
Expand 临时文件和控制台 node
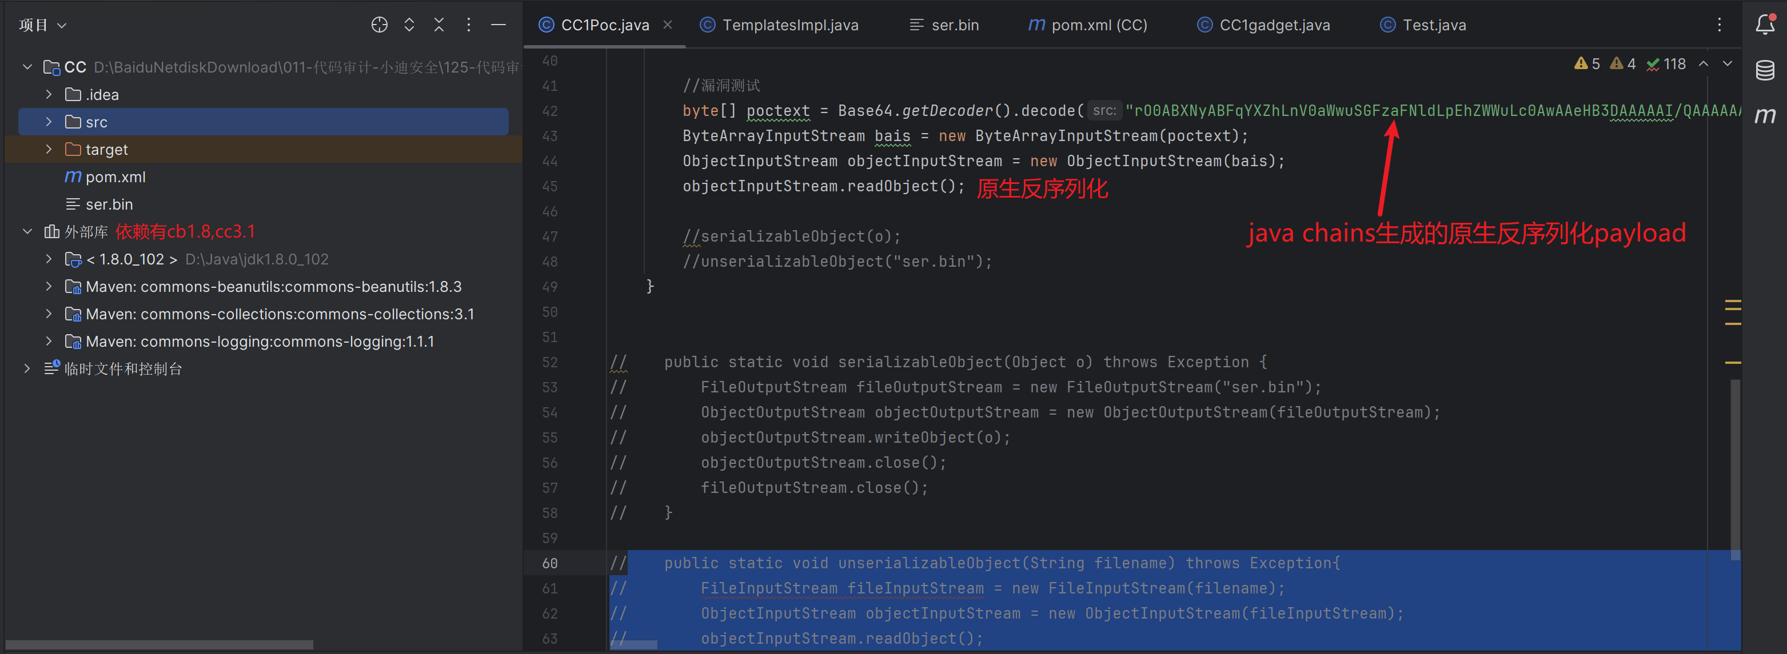pos(26,368)
